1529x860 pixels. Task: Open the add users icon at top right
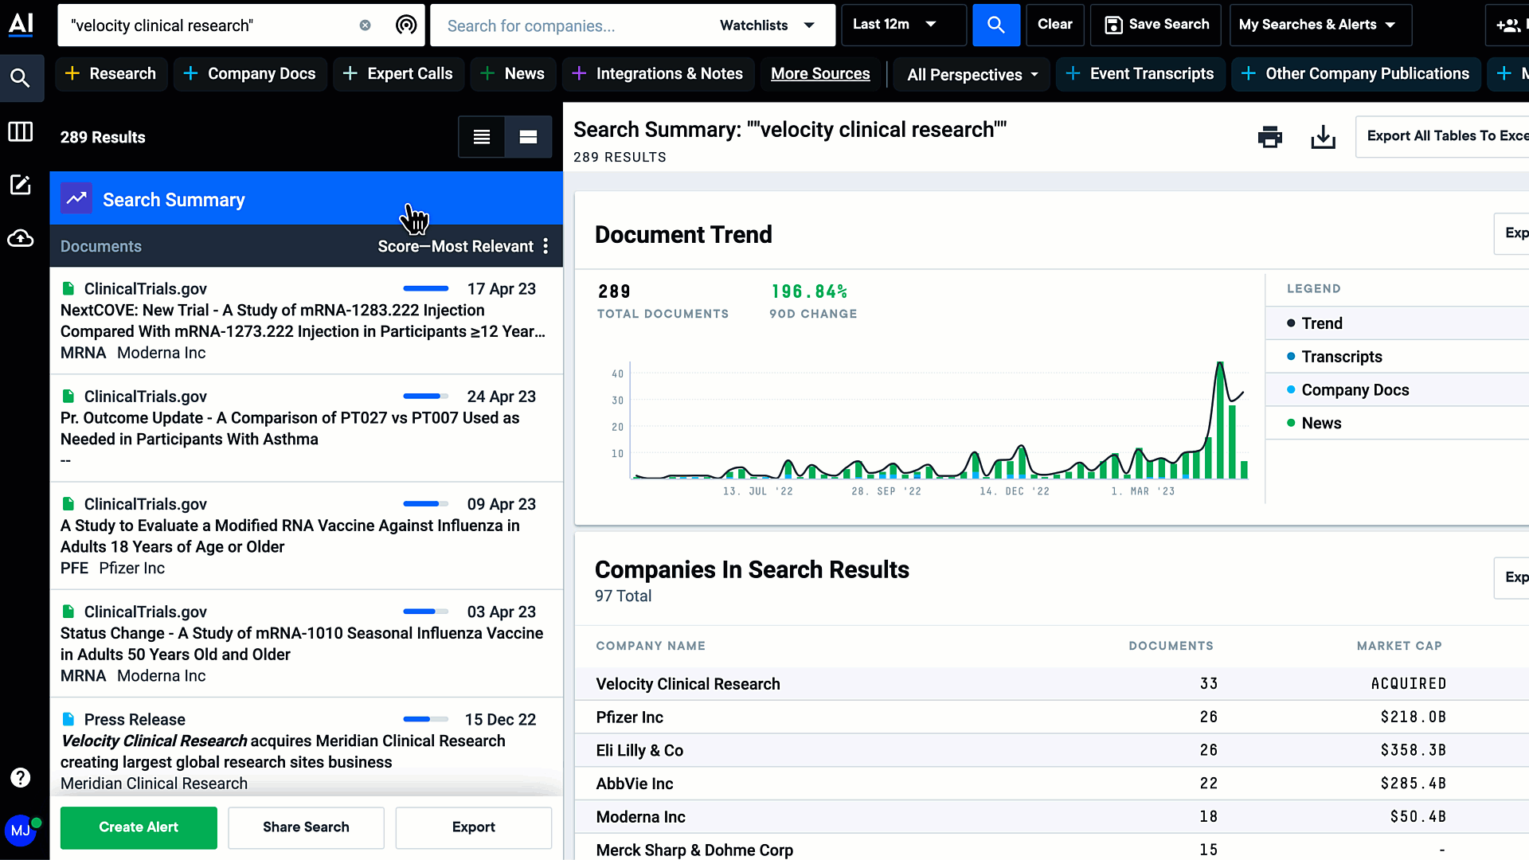[1508, 25]
